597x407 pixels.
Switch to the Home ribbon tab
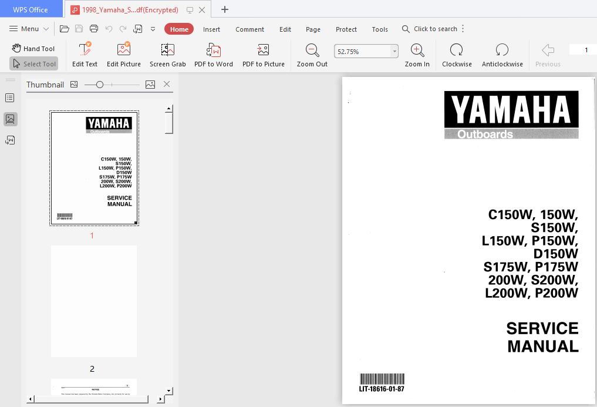coord(179,29)
